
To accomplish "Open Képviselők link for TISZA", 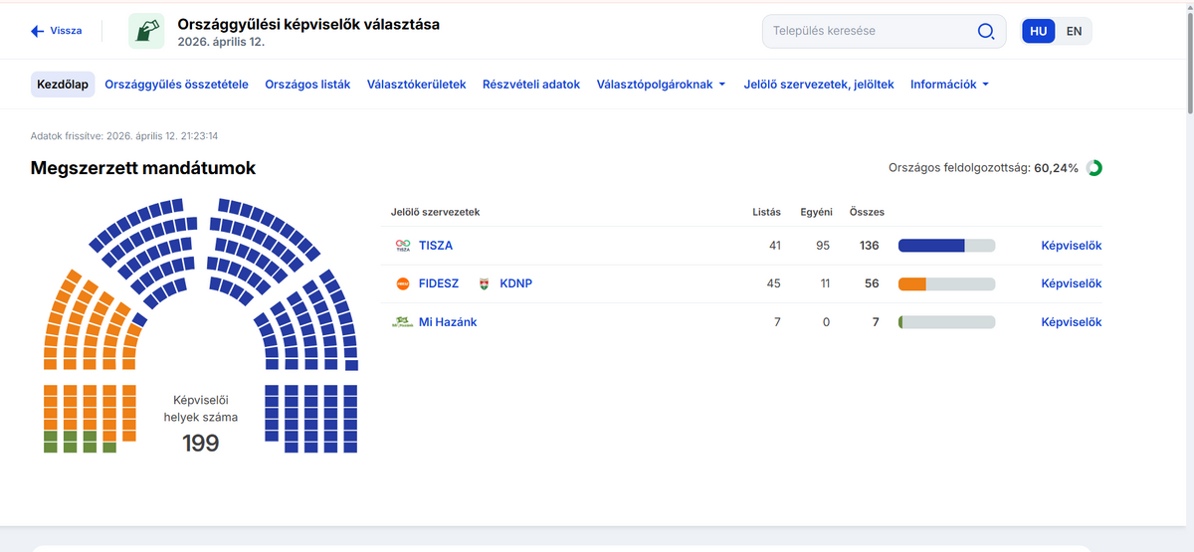I will [1071, 246].
